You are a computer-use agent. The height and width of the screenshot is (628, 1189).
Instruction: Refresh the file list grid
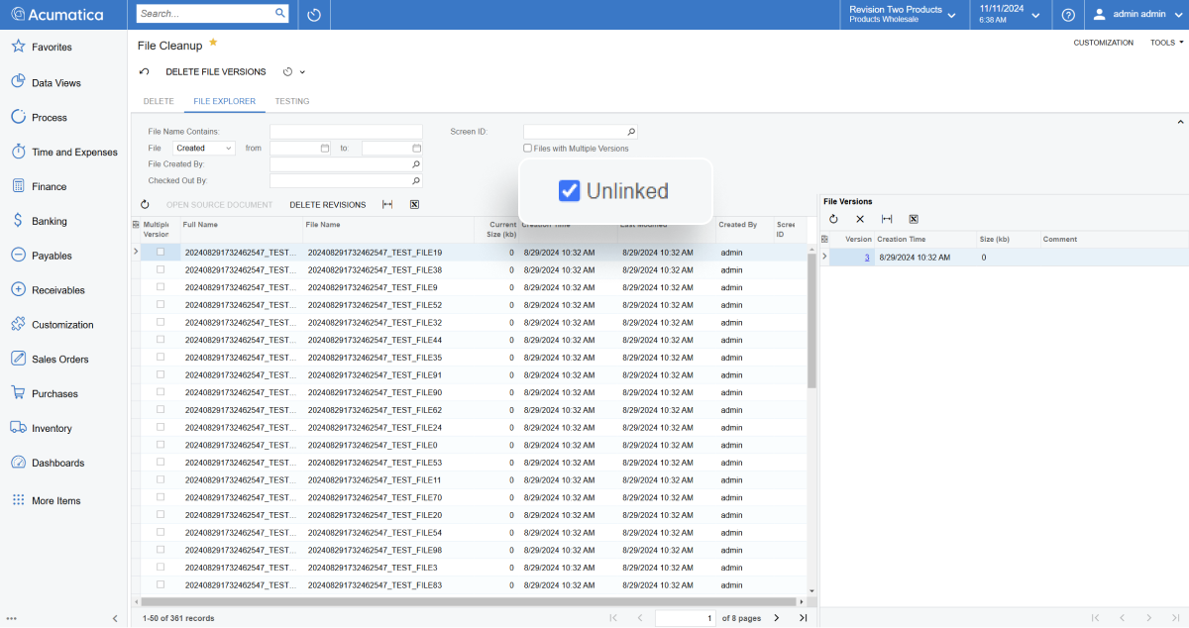(145, 205)
